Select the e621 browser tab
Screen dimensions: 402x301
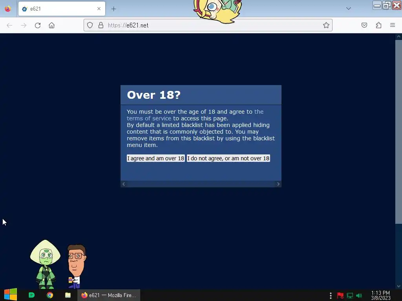pos(62,9)
